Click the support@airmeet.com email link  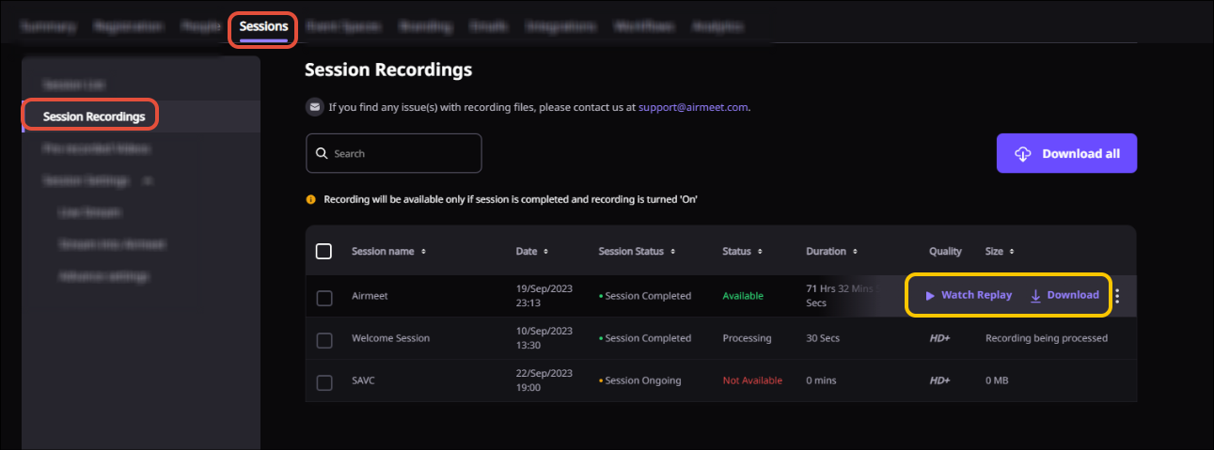tap(693, 107)
